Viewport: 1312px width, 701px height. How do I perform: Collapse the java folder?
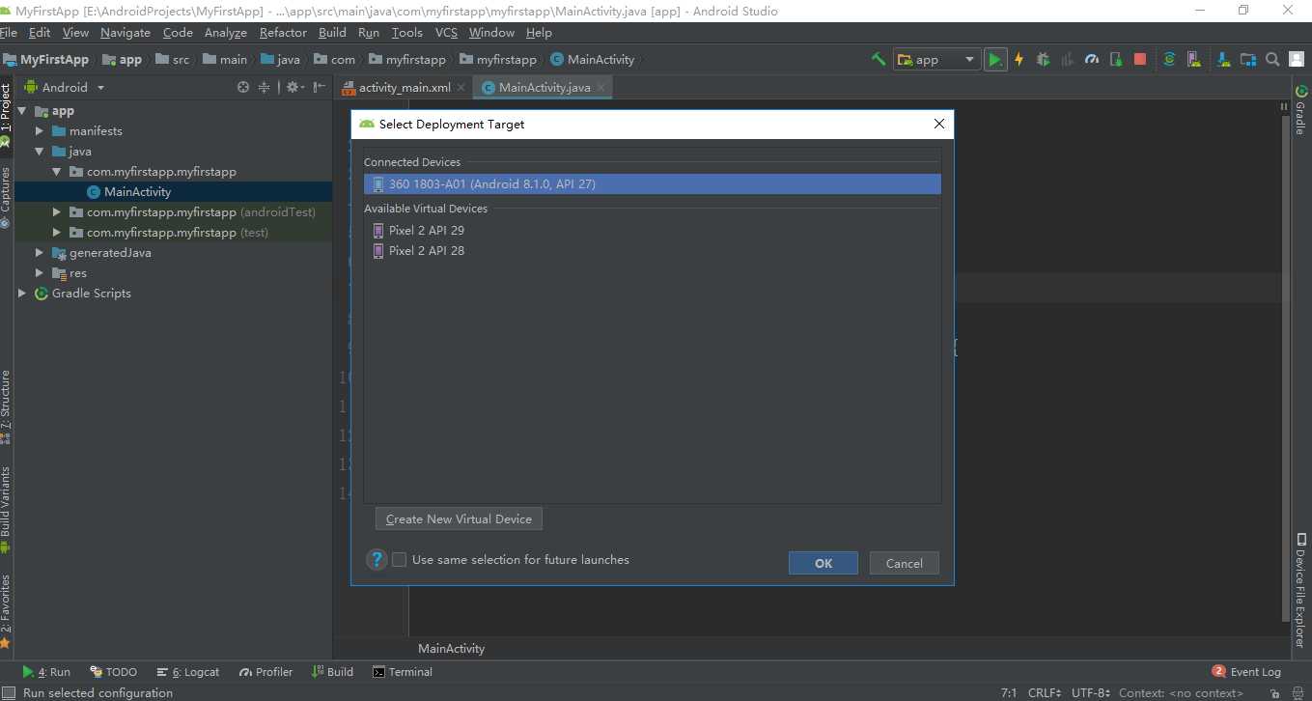point(40,151)
